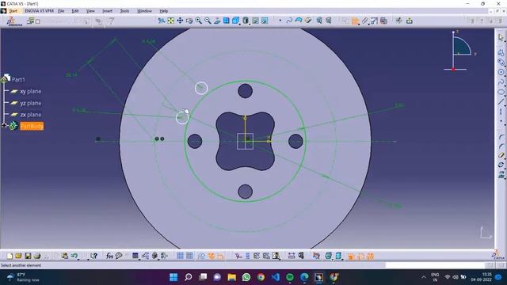Select the Rotate view tool
Viewport: 507px width, 285px height.
189,21
